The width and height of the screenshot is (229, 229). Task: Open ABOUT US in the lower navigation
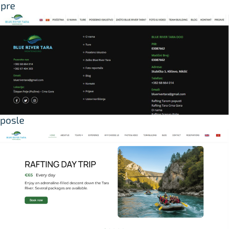[65, 135]
